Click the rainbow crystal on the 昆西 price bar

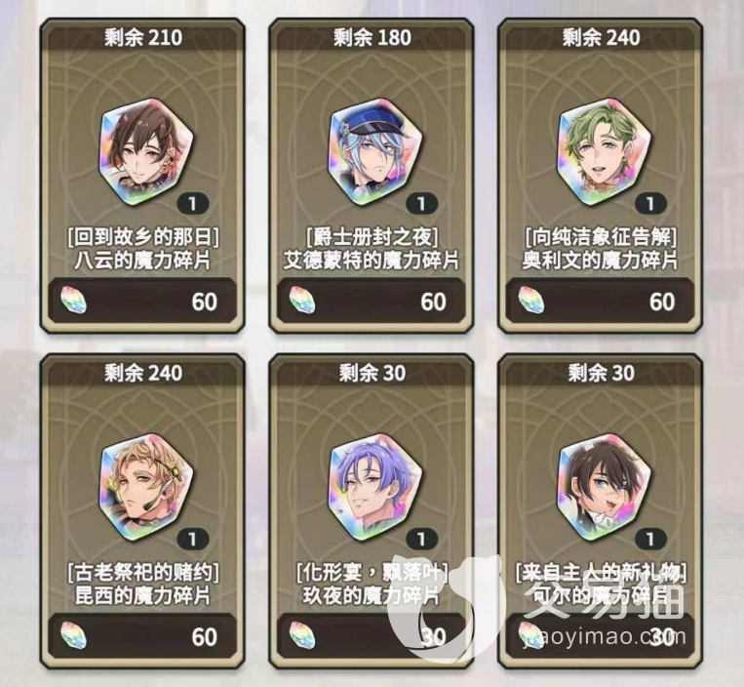tap(74, 635)
